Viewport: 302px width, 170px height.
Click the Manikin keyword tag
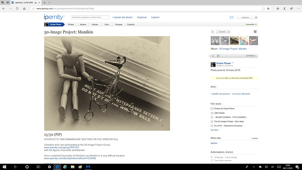point(214,143)
